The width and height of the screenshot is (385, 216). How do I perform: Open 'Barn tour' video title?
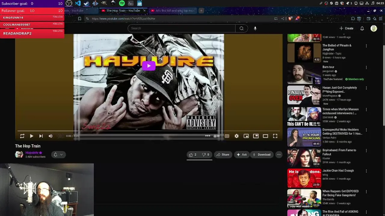[x=328, y=67]
